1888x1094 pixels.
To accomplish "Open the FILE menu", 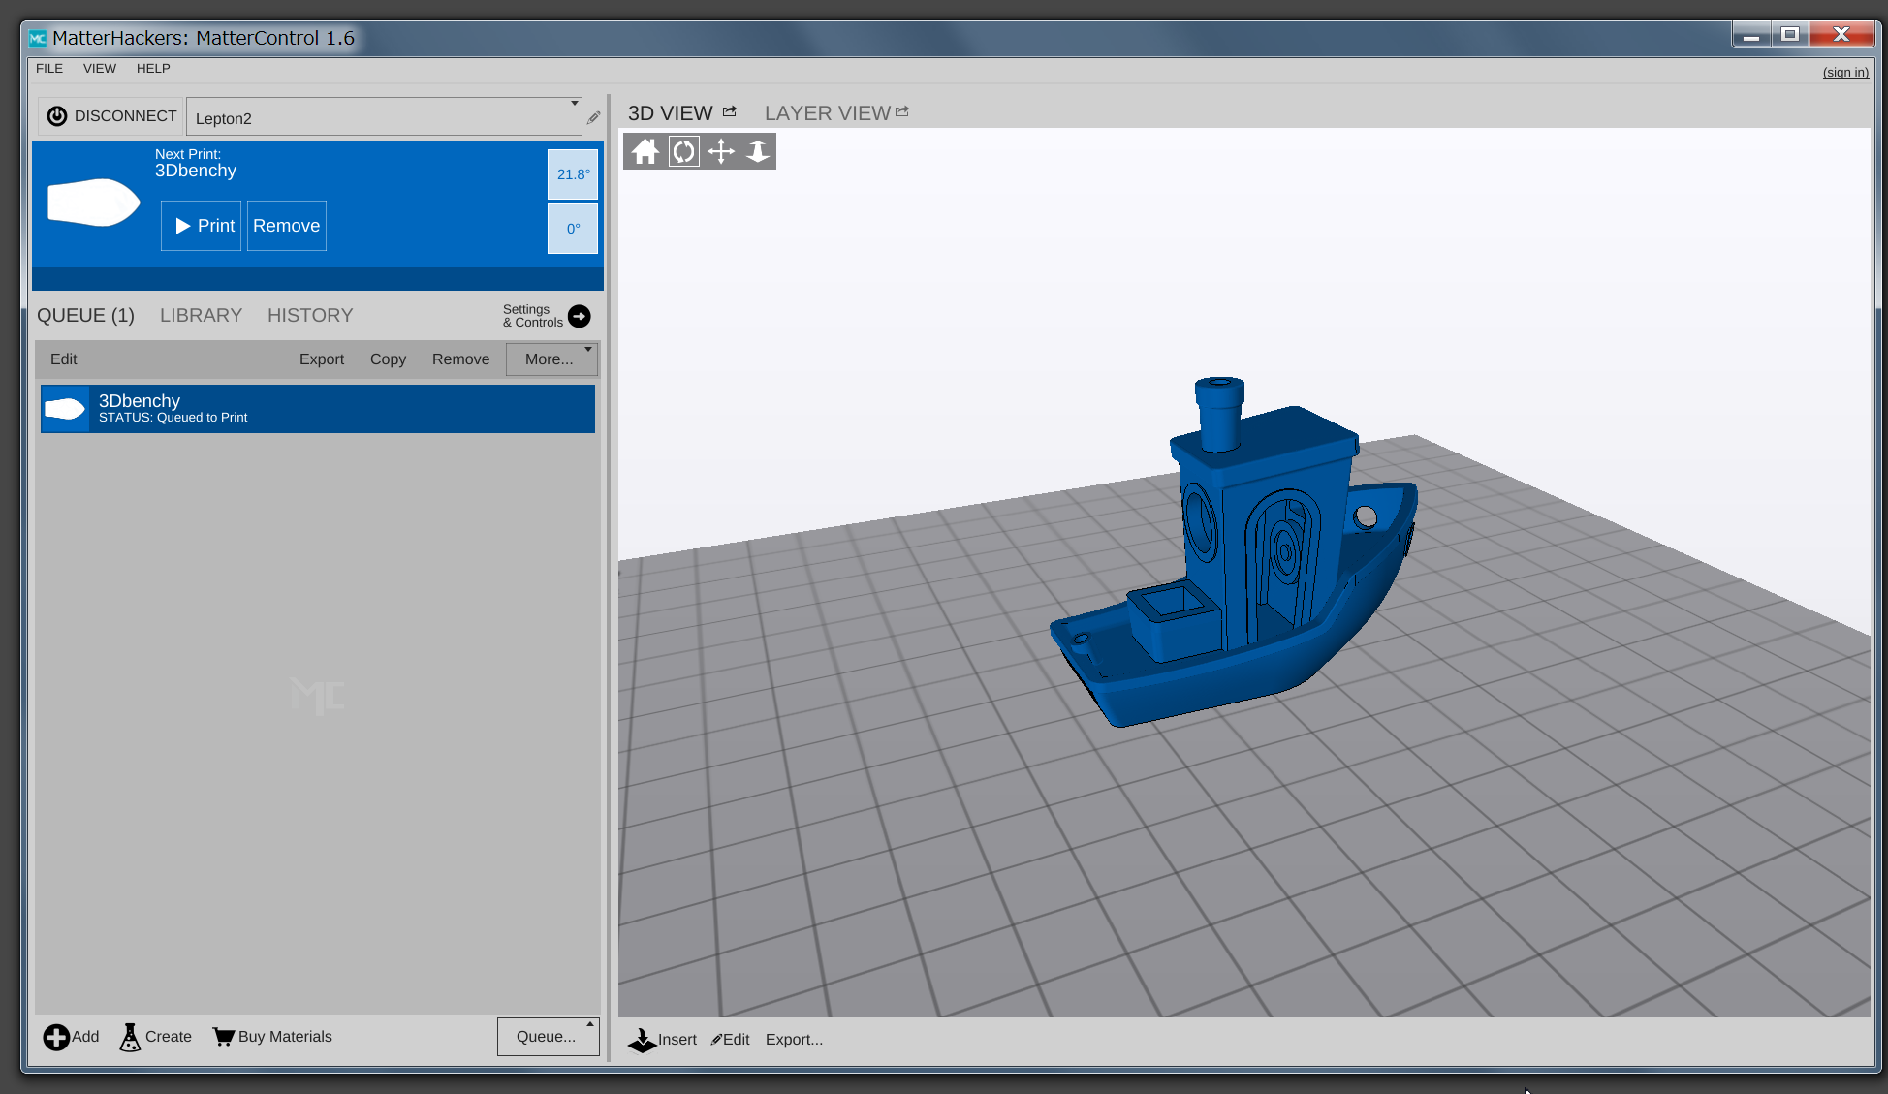I will (x=49, y=68).
